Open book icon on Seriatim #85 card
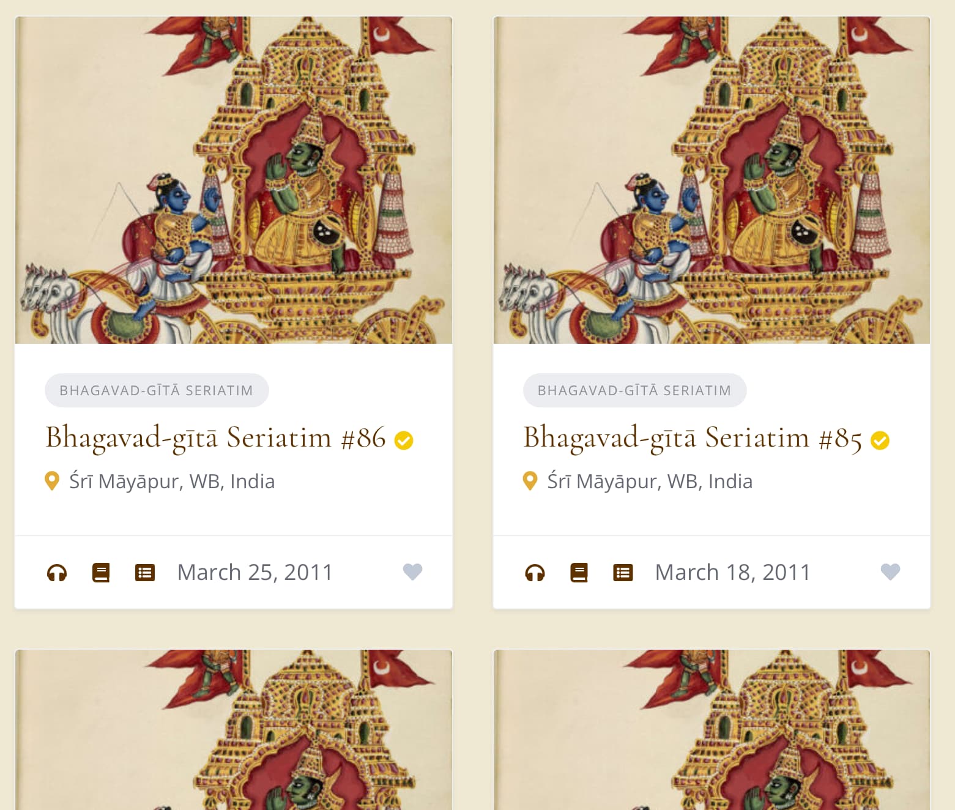This screenshot has height=810, width=955. point(579,573)
